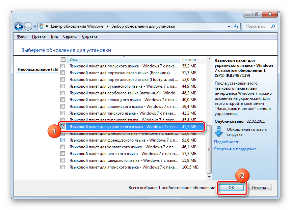Image resolution: width=291 pixels, height=210 pixels.
Task: Expand the address bar history dropdown
Action: point(229,26)
